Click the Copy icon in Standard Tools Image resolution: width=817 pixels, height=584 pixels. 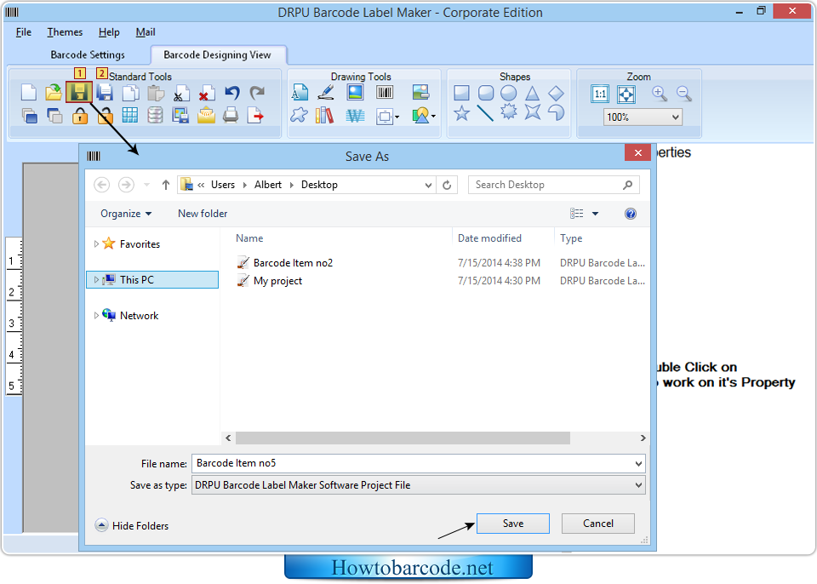click(129, 93)
